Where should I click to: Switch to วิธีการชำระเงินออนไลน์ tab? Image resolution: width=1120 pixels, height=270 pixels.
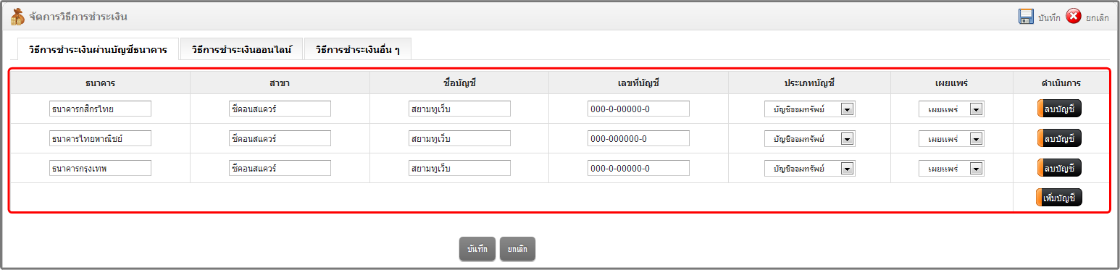pyautogui.click(x=241, y=50)
